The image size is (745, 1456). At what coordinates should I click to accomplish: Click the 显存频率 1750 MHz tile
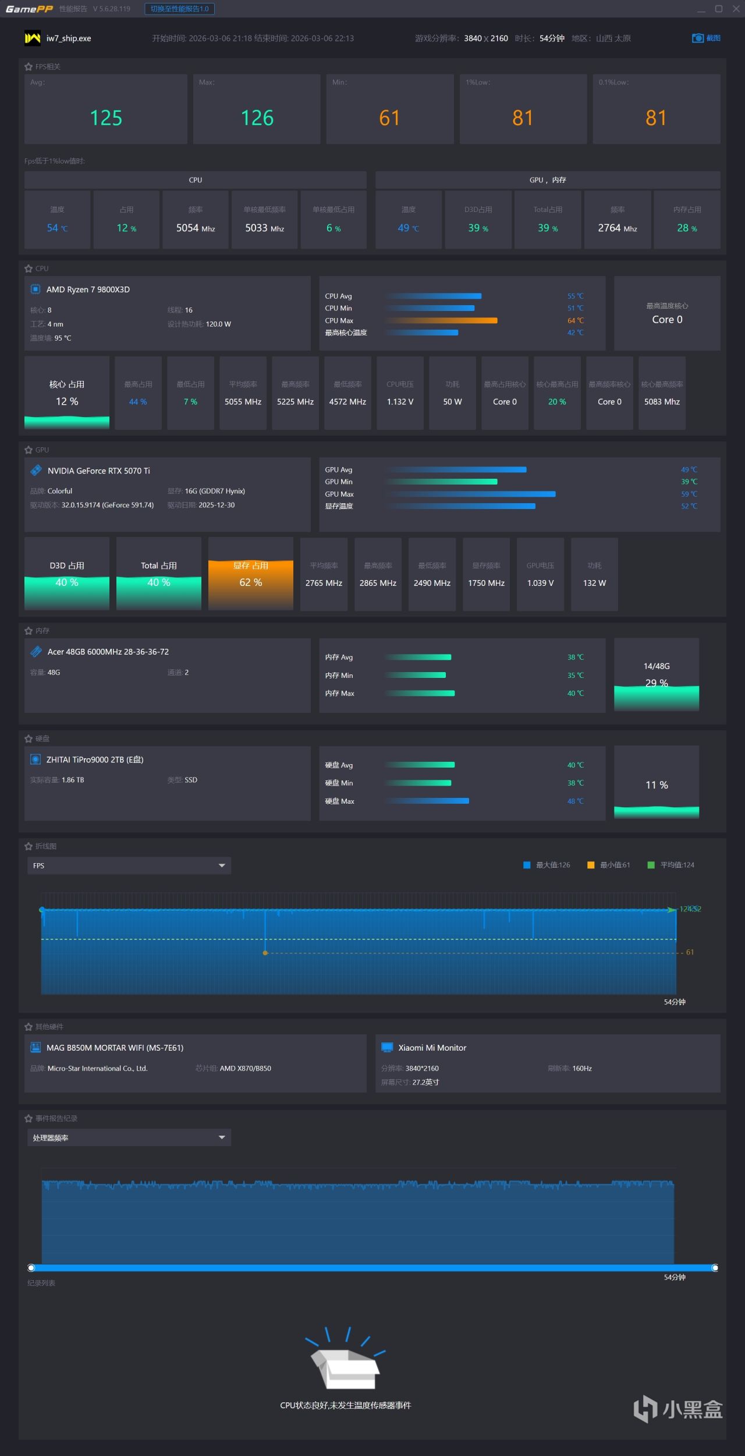click(x=487, y=574)
